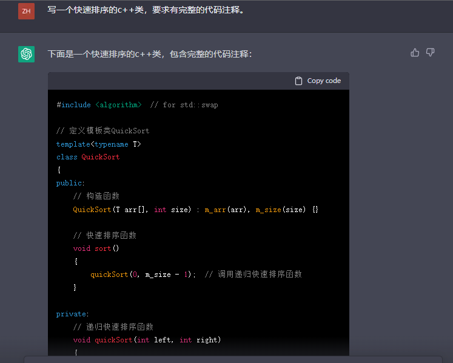The width and height of the screenshot is (453, 363).
Task: Click the comment 定义模板类QuickSort
Action: point(103,131)
